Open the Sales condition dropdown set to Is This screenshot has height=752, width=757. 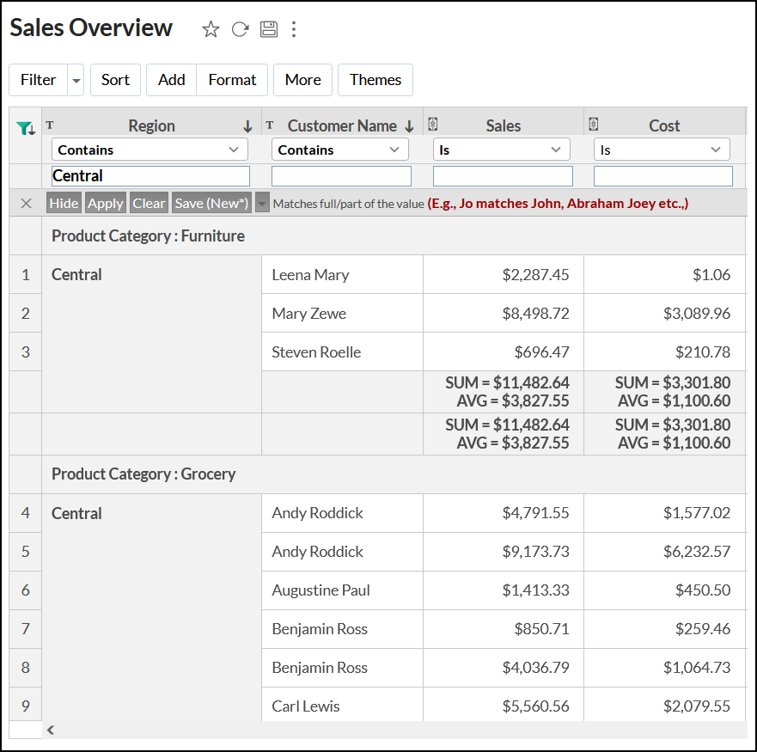[501, 150]
